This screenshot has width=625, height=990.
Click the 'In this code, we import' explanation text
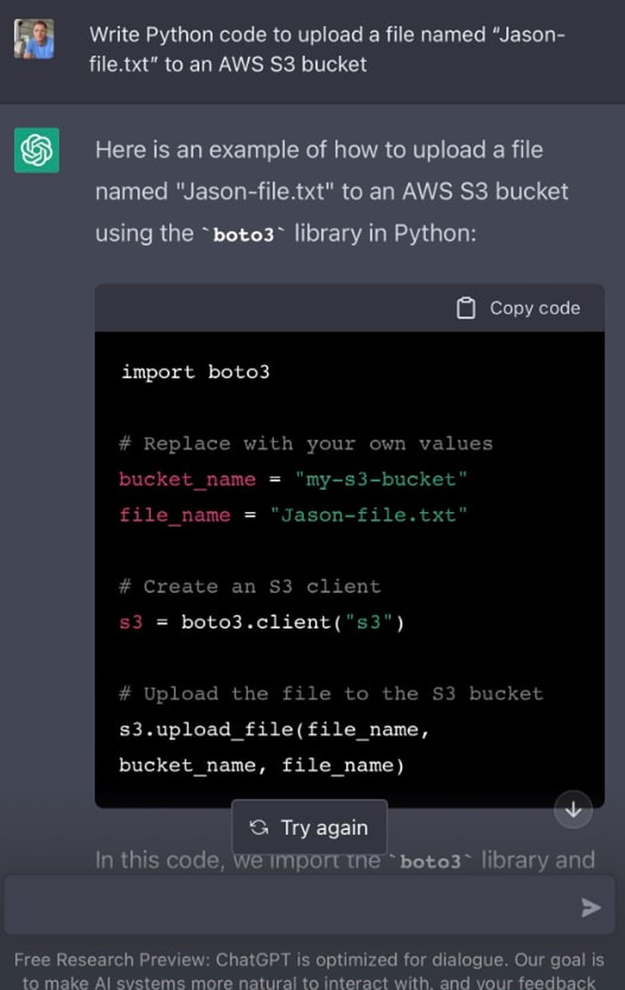tap(345, 860)
